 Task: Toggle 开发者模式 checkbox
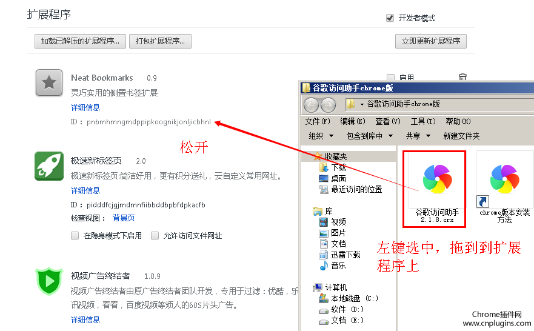point(390,18)
